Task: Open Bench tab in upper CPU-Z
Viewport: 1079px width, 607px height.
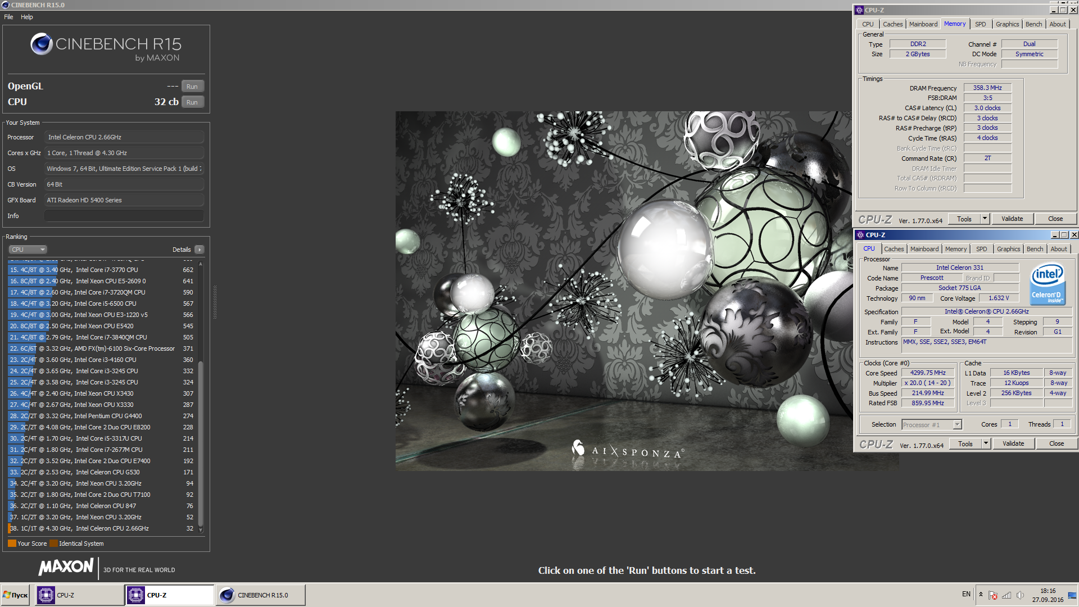Action: pos(1033,24)
